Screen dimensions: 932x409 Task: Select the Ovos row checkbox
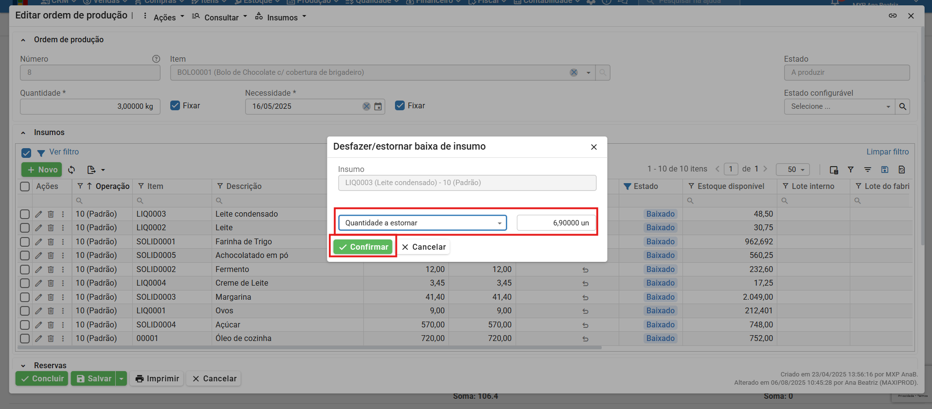[x=25, y=311]
